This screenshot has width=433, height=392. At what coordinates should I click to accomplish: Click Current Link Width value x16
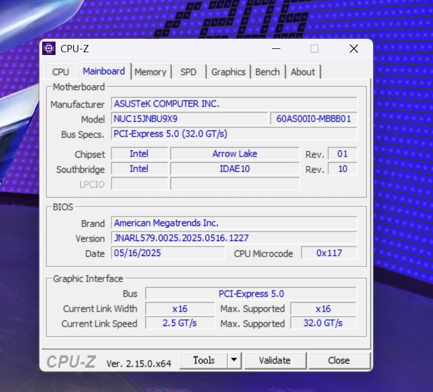[x=180, y=309]
